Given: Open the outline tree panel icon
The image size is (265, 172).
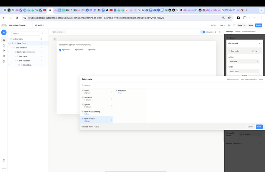Looking at the screenshot, I should [x=4, y=40].
